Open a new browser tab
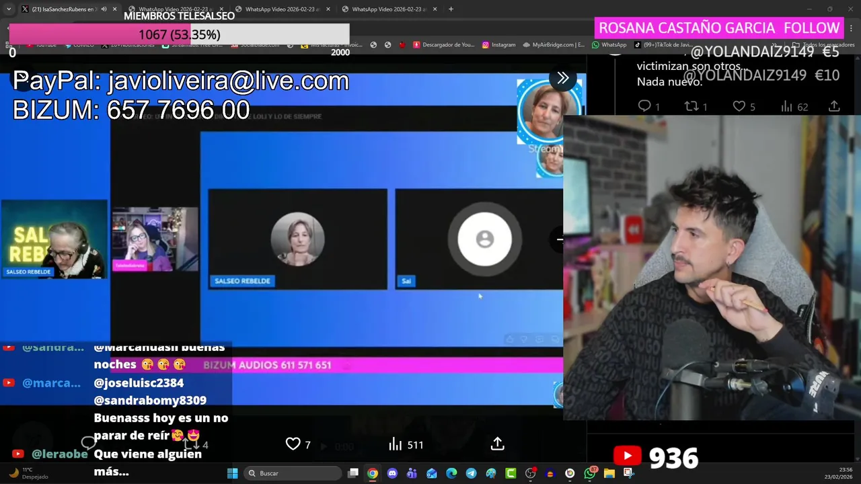 (451, 9)
